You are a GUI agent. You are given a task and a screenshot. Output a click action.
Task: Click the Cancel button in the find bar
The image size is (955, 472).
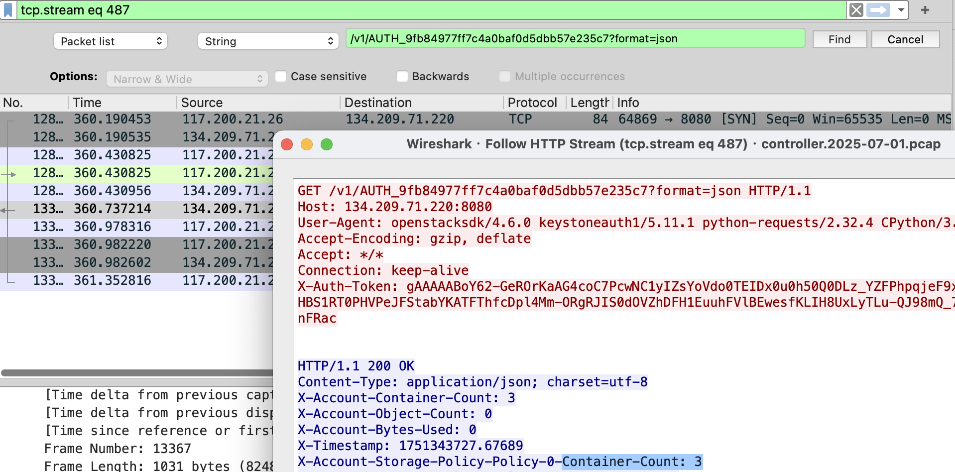pos(905,39)
